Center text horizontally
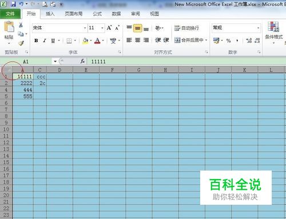This screenshot has width=286, height=219. point(137,40)
